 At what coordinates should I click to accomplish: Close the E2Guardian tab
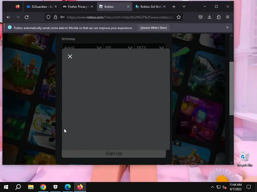click(x=56, y=6)
